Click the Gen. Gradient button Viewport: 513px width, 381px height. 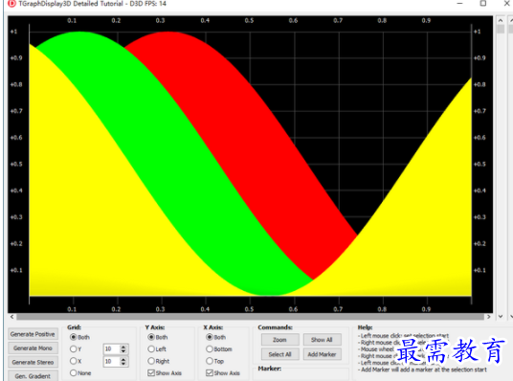pos(33,376)
